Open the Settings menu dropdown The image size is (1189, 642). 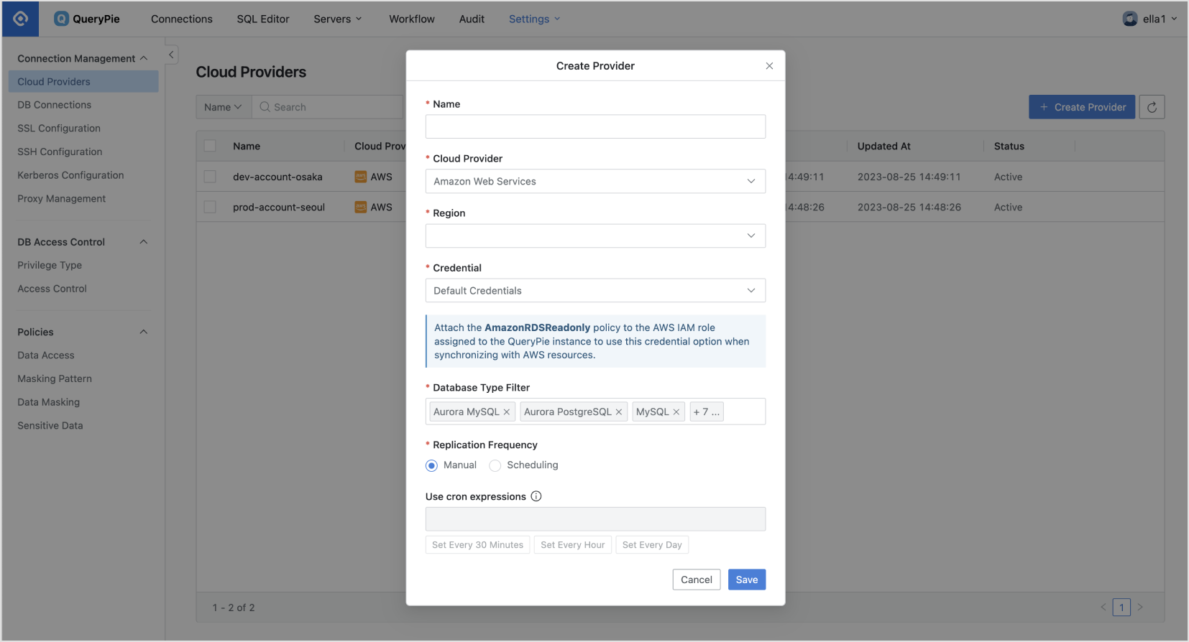click(534, 19)
